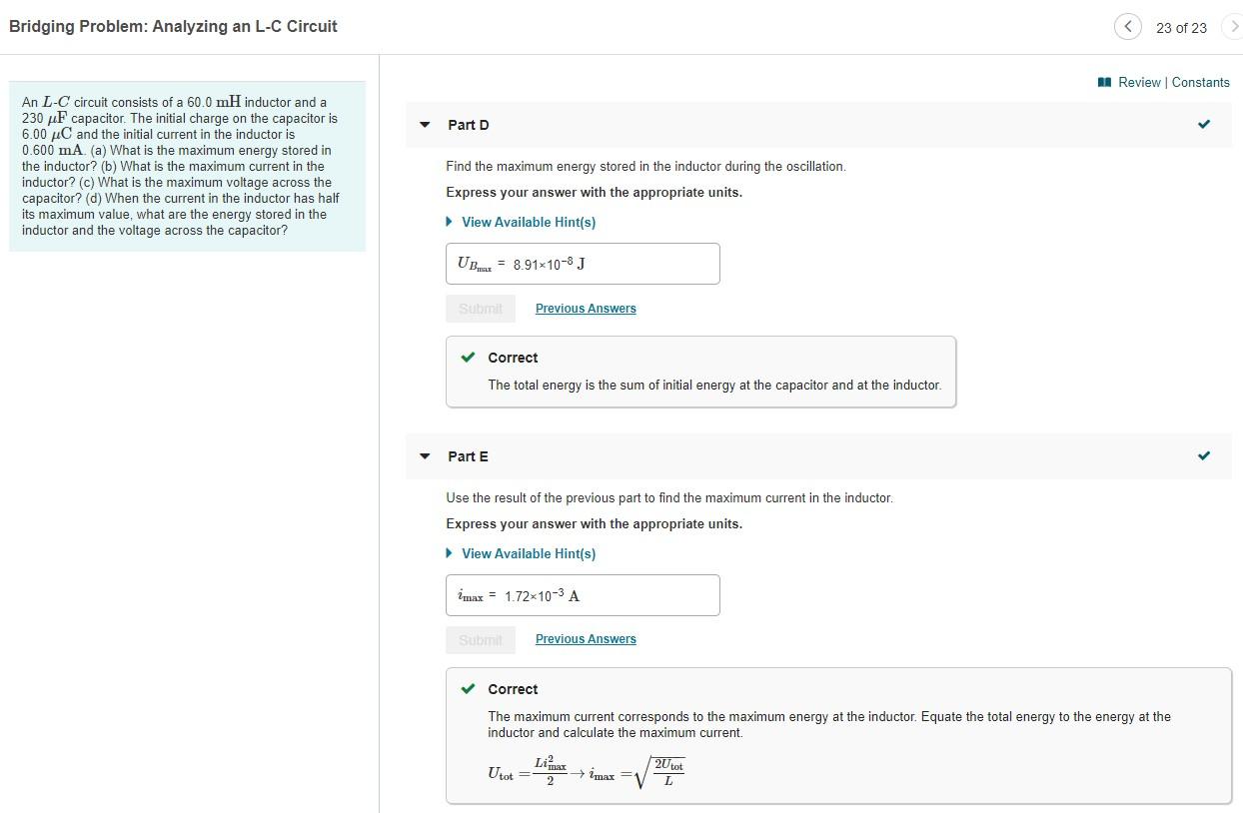Select the problem statement panel on the left
Image resolution: width=1243 pixels, height=813 pixels.
click(x=187, y=166)
